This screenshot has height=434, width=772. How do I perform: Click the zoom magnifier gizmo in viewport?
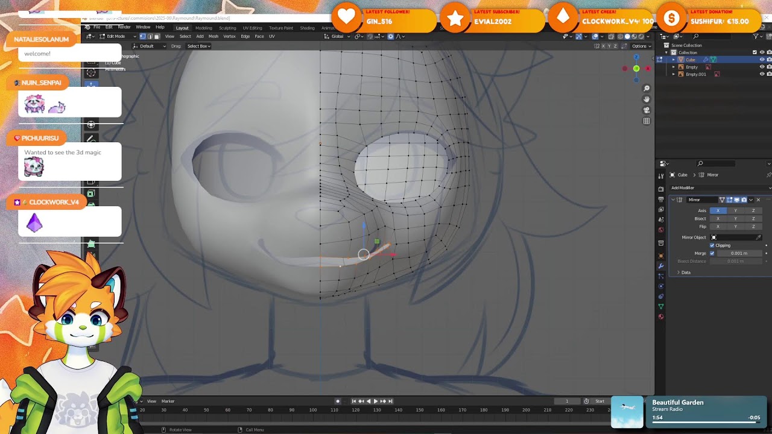[x=647, y=89]
